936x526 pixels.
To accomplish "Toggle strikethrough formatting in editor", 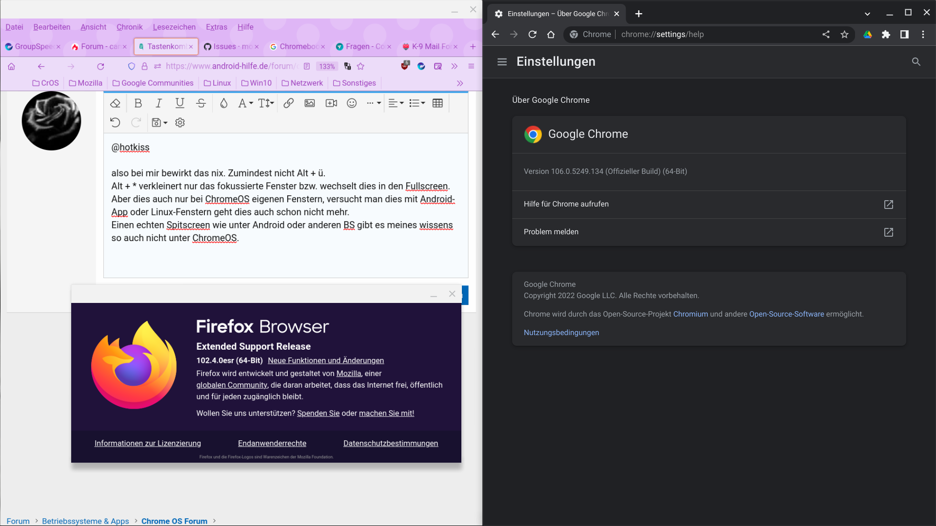I will tap(200, 103).
